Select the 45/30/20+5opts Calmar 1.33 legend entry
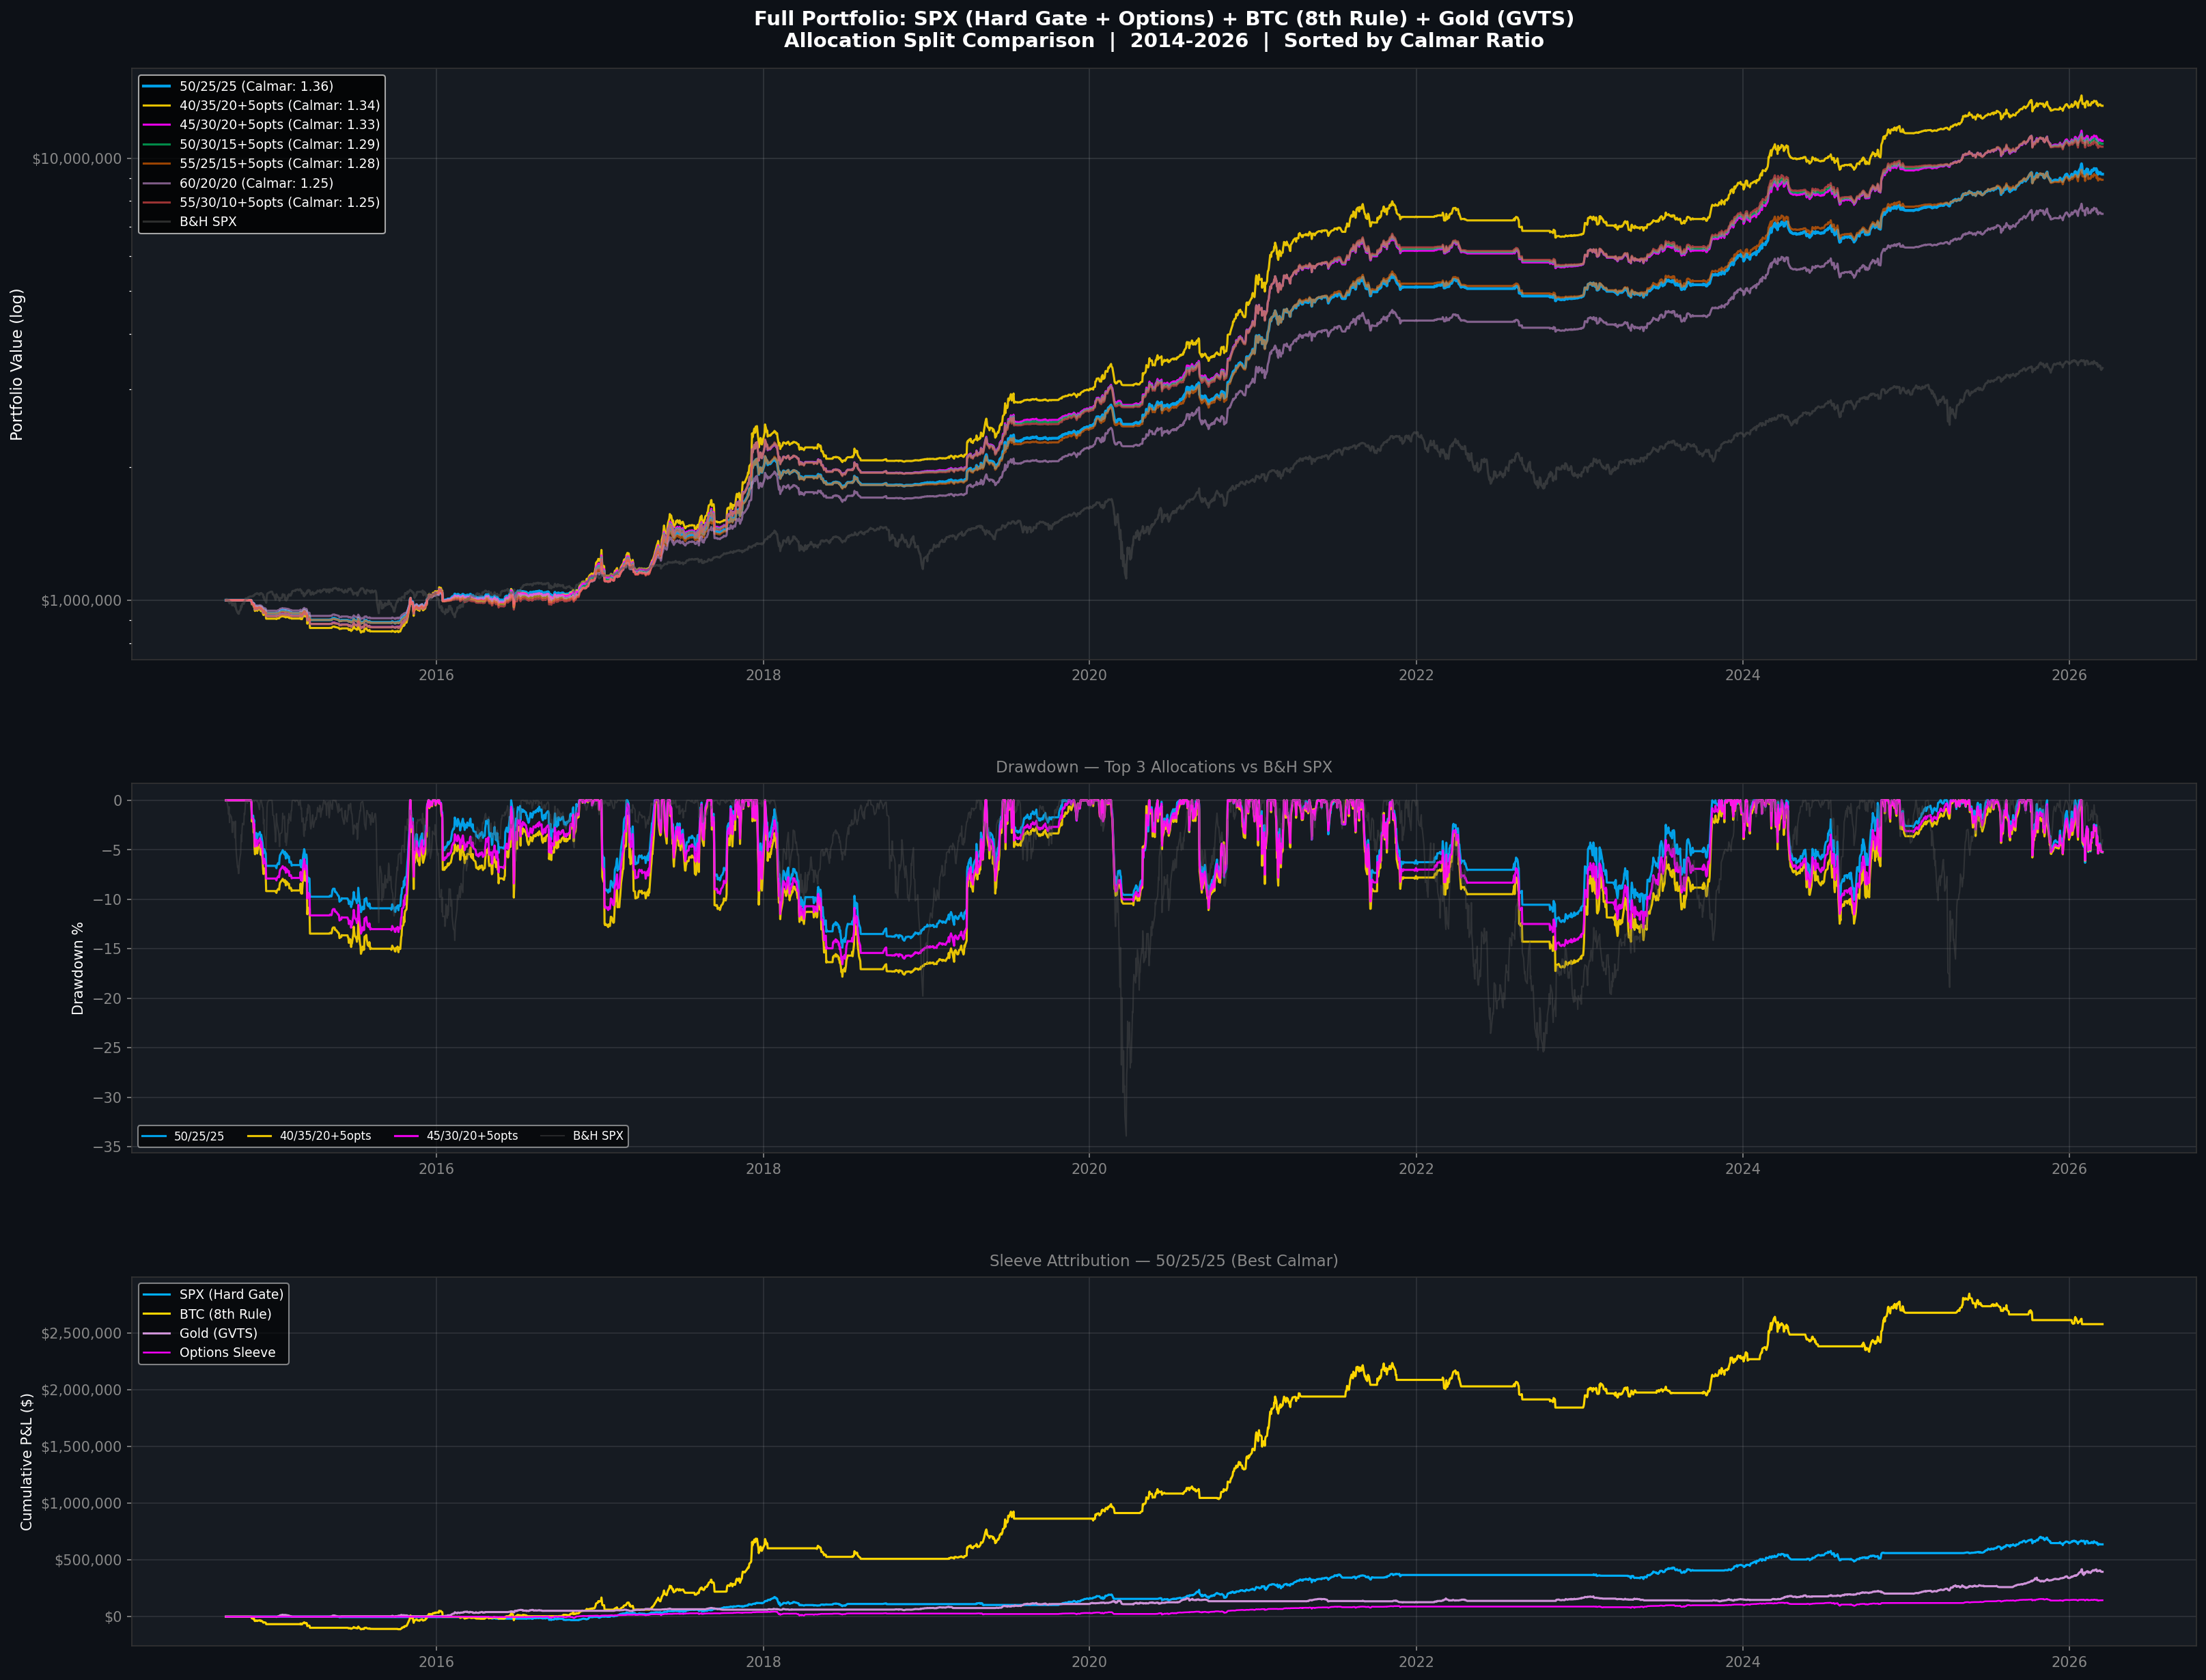This screenshot has height=1680, width=2206. tap(279, 125)
